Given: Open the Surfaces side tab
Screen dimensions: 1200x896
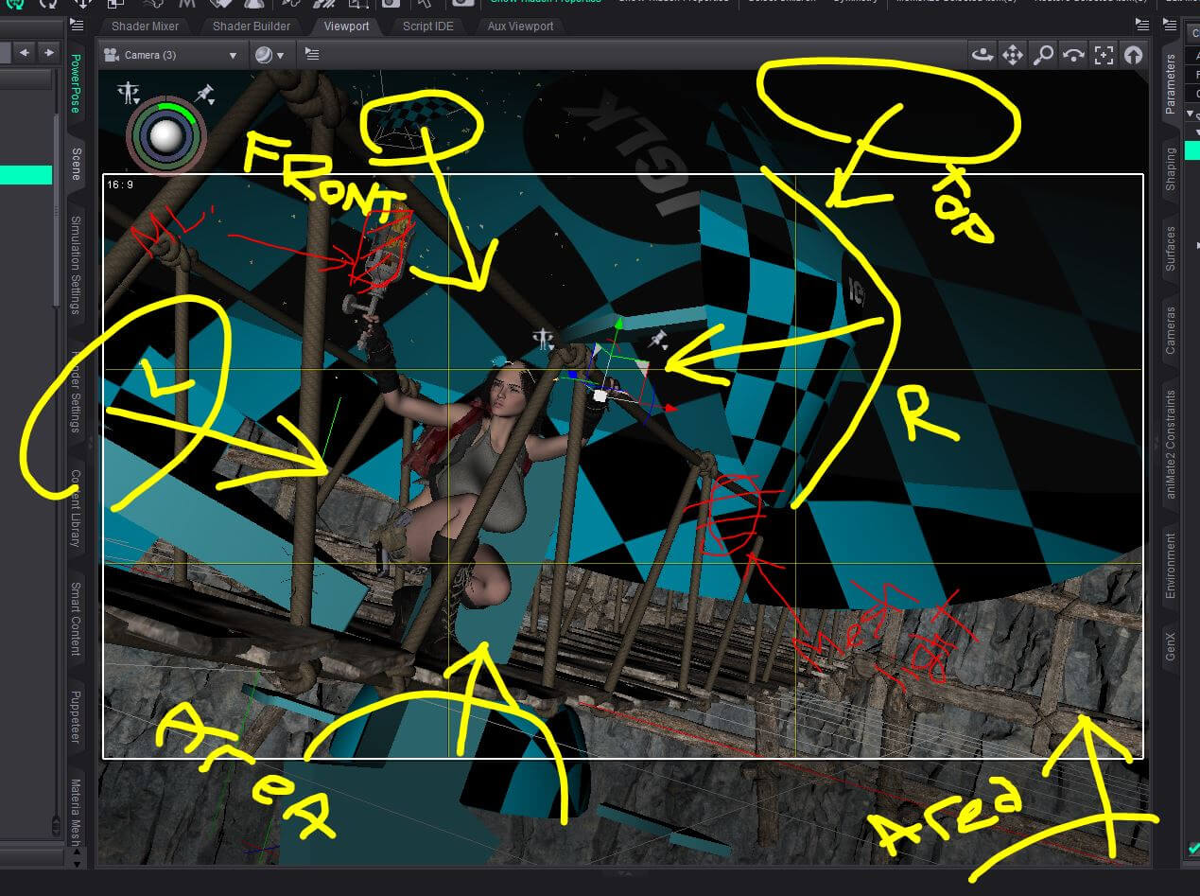Looking at the screenshot, I should pos(1170,249).
